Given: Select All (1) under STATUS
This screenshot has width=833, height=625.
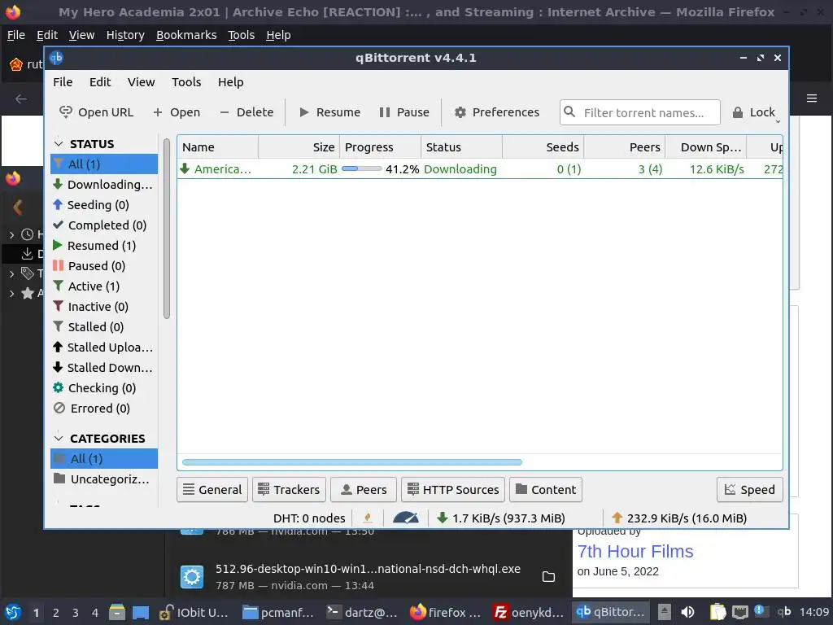Looking at the screenshot, I should (x=104, y=164).
